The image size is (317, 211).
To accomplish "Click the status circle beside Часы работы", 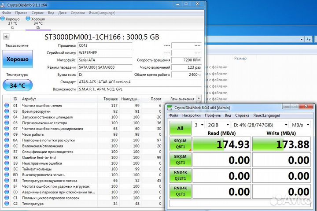I will [x=7, y=134].
